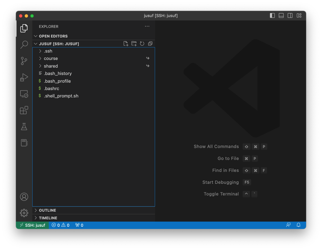This screenshot has width=322, height=250.
Task: Expand the OUTLINE section
Action: point(47,210)
